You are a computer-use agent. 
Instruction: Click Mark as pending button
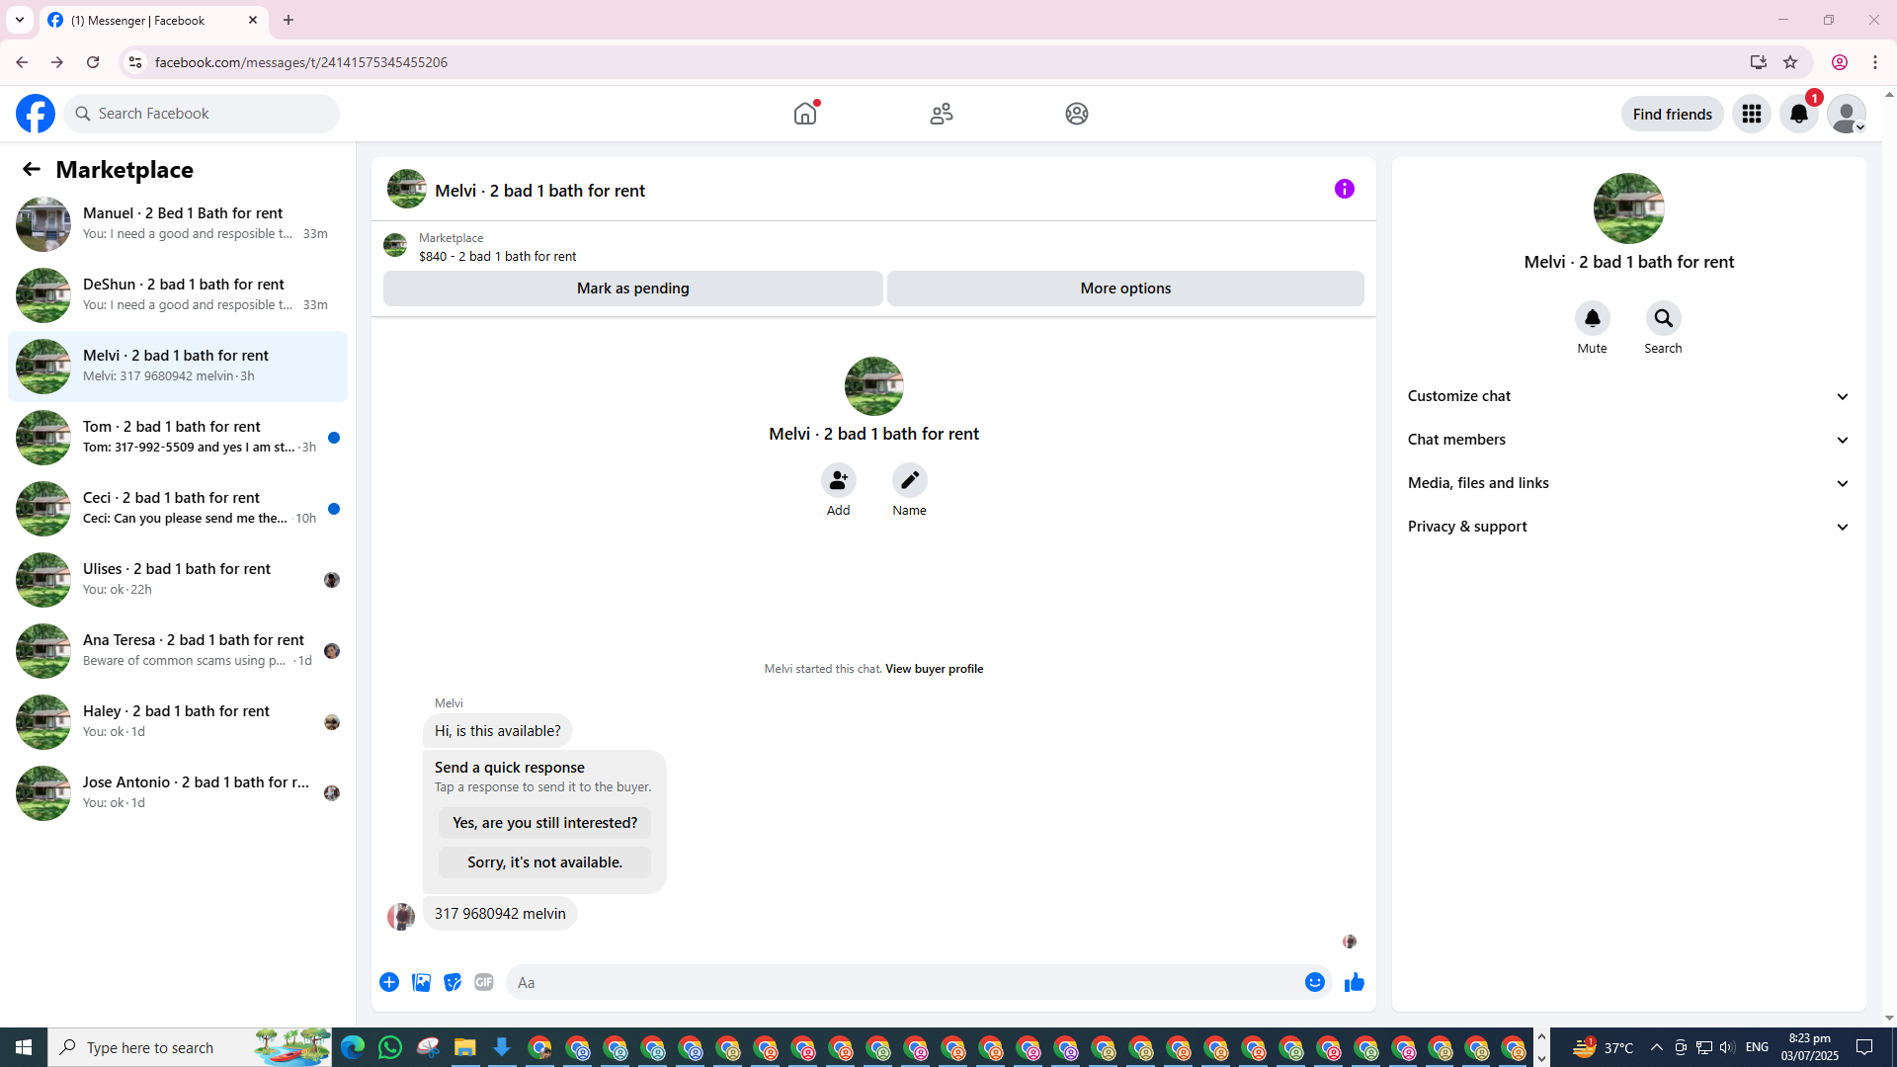click(632, 288)
